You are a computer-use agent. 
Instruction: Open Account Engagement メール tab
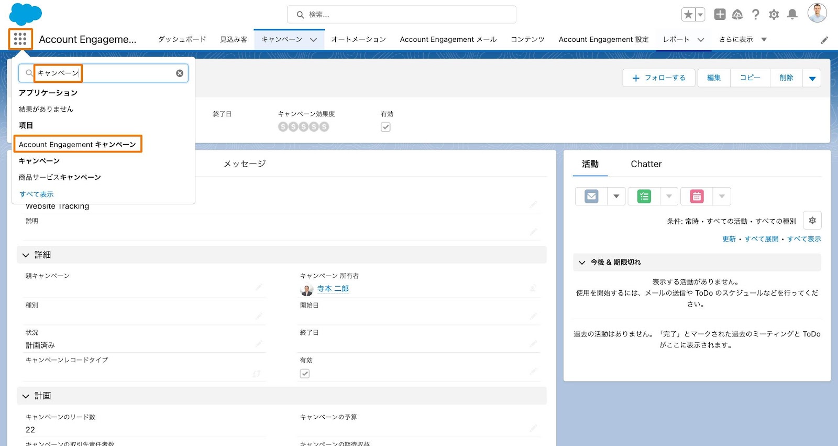[x=448, y=39]
